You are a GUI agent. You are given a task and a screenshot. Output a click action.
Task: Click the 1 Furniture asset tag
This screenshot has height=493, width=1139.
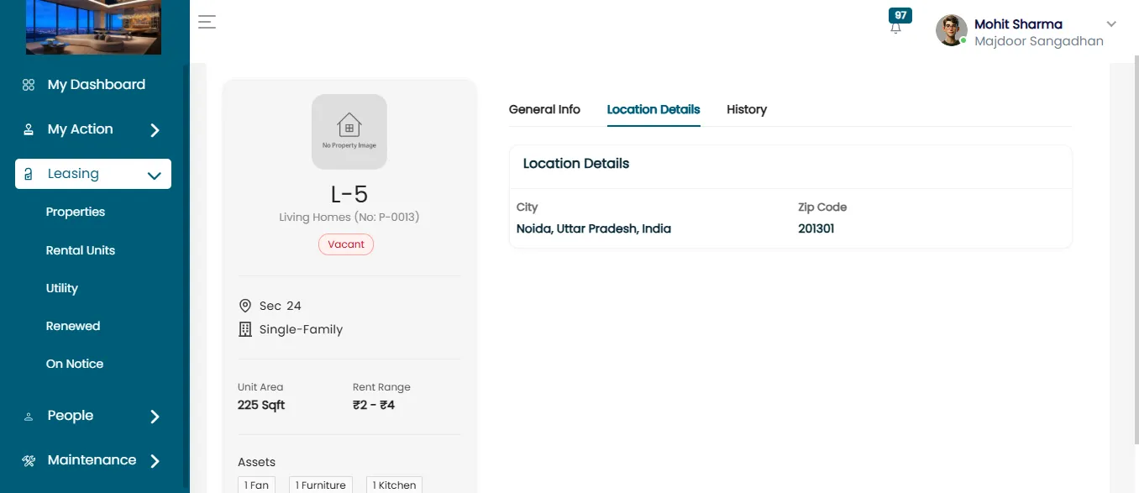click(321, 485)
